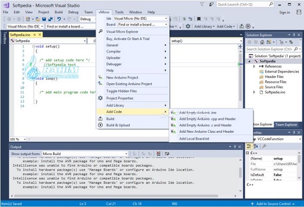Viewport: 304px width, 207px height.
Task: Click the Add Empty Arduino .ino icon
Action: point(174,112)
